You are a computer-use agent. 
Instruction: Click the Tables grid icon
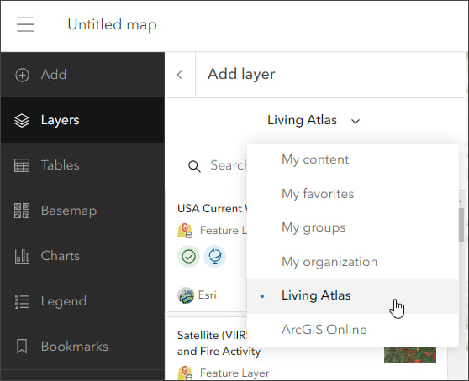(22, 165)
